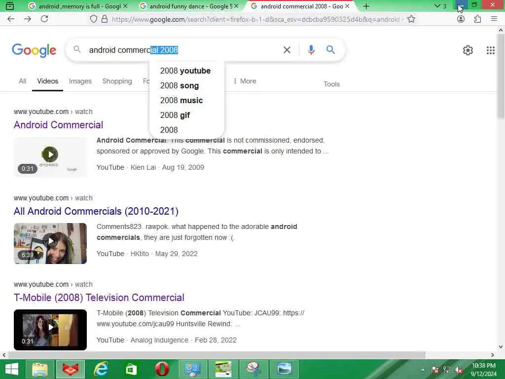Image resolution: width=505 pixels, height=379 pixels.
Task: Play the Android Commercial 0:31 thumbnail
Action: [x=50, y=157]
